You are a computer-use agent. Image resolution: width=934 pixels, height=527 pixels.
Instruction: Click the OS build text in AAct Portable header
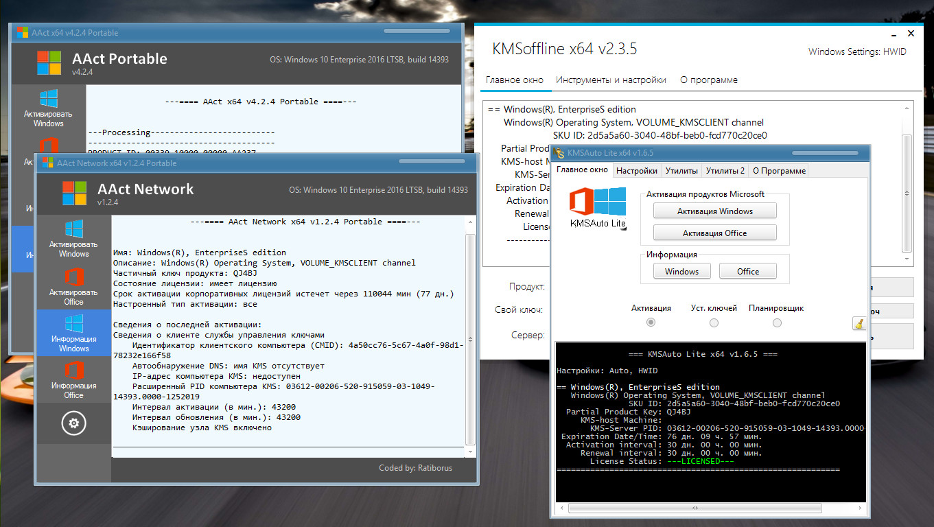(x=359, y=60)
